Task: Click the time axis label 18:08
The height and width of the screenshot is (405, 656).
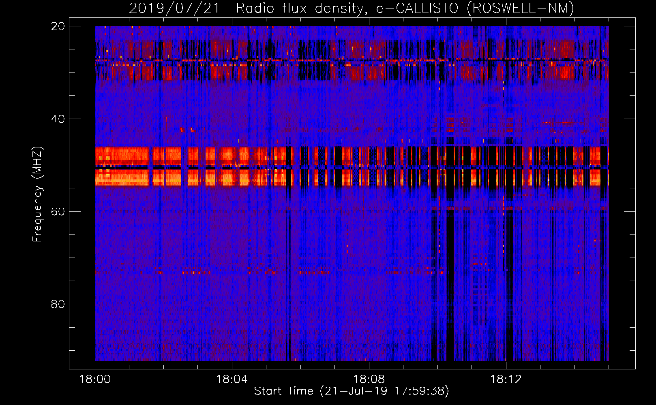Action: click(x=369, y=379)
